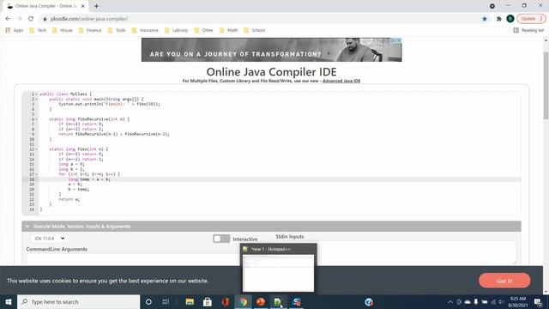Fold the MyClass block at line 1
Viewport: 549px width, 309px height.
tap(36, 94)
